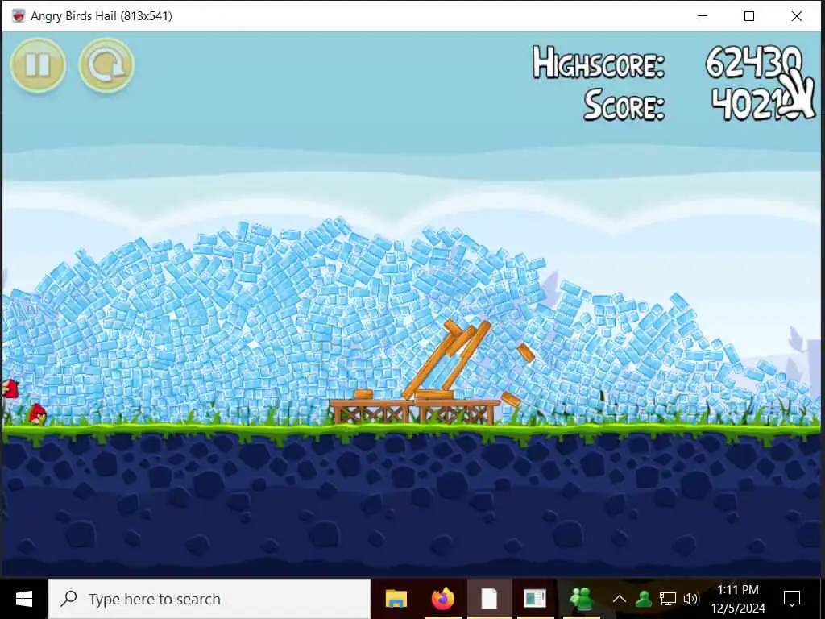Open File Explorer from the taskbar
This screenshot has width=825, height=619.
point(396,599)
